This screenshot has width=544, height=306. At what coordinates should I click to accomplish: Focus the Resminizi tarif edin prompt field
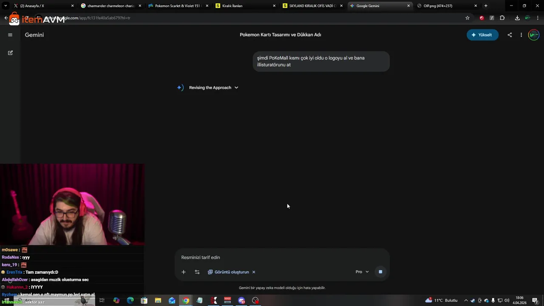[x=282, y=258]
